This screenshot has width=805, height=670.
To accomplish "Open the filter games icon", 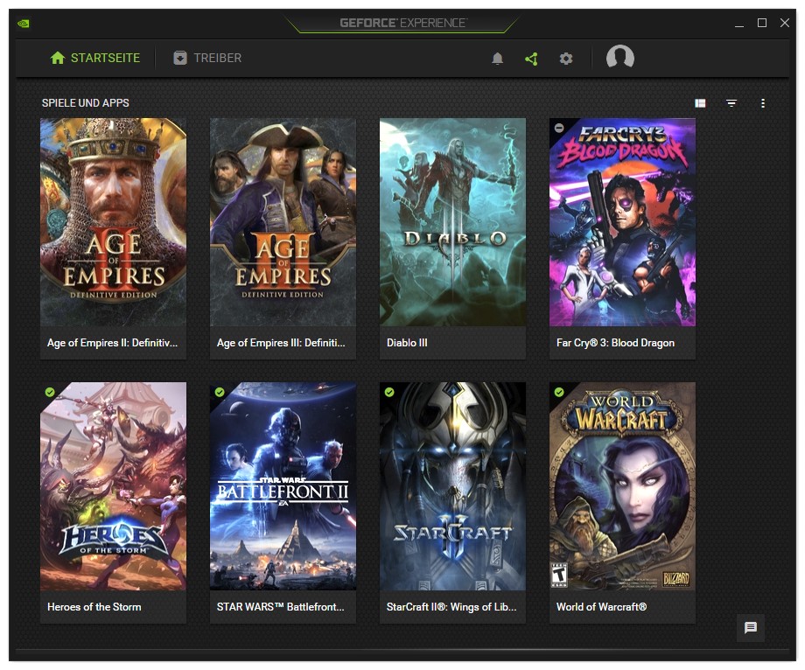I will click(731, 103).
